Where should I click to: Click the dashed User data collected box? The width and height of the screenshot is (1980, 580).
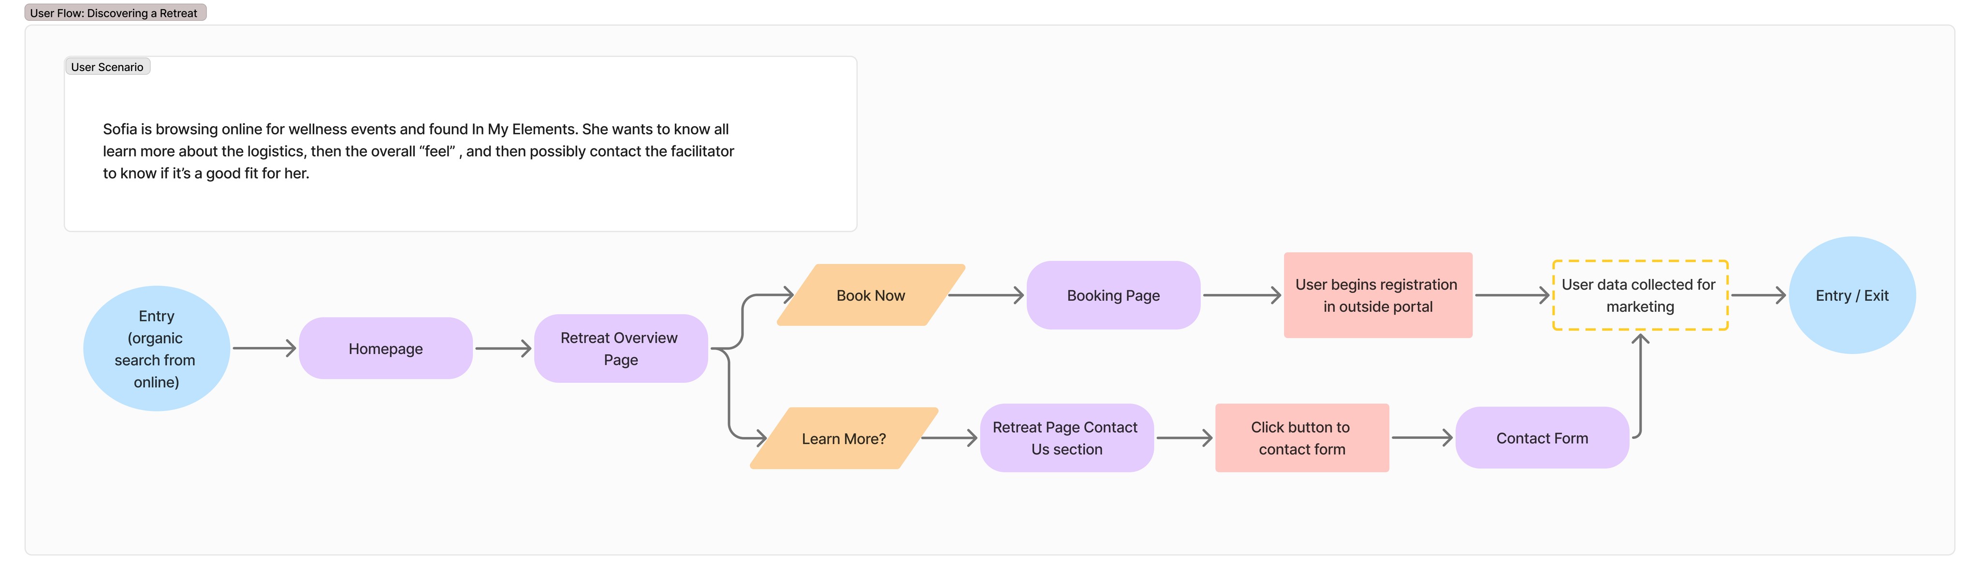click(1639, 296)
